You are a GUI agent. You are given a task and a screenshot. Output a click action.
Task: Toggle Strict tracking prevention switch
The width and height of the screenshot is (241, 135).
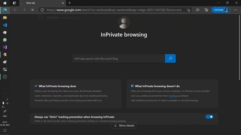coord(209,117)
